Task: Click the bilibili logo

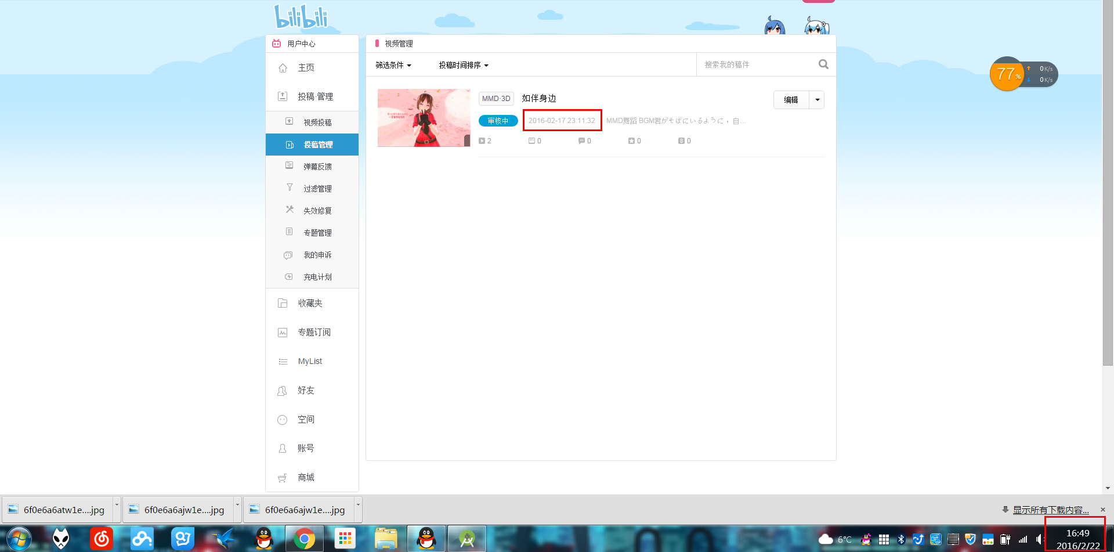Action: pos(301,17)
